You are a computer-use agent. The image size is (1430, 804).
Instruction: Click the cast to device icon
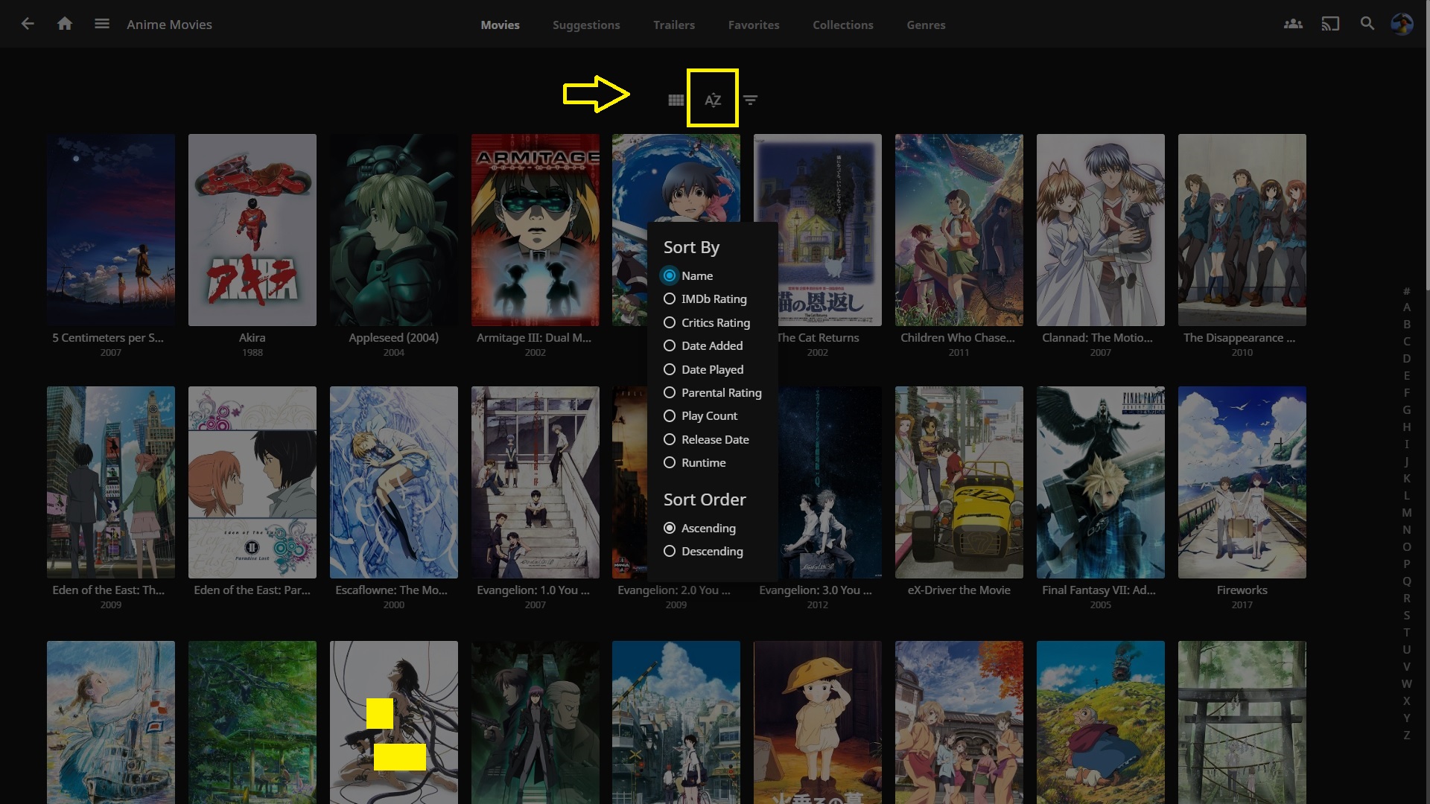1330,24
